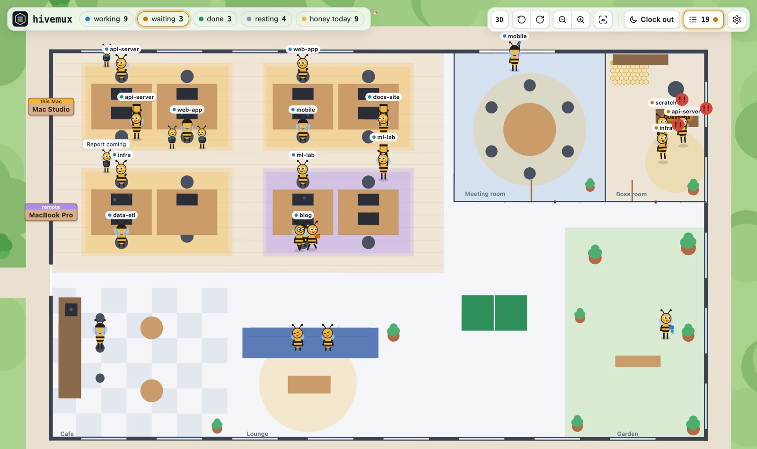The image size is (757, 449).
Task: Toggle the resting 4 filter chip
Action: [266, 19]
